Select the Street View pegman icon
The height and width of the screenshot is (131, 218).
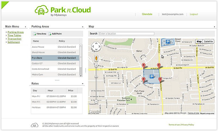[x=96, y=58]
